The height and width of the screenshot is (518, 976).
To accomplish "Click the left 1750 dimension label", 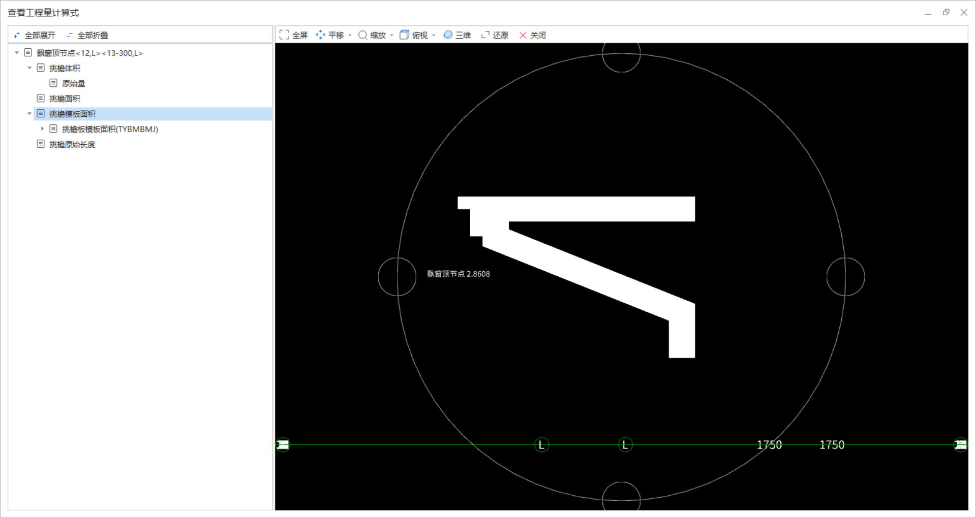I will pyautogui.click(x=769, y=445).
